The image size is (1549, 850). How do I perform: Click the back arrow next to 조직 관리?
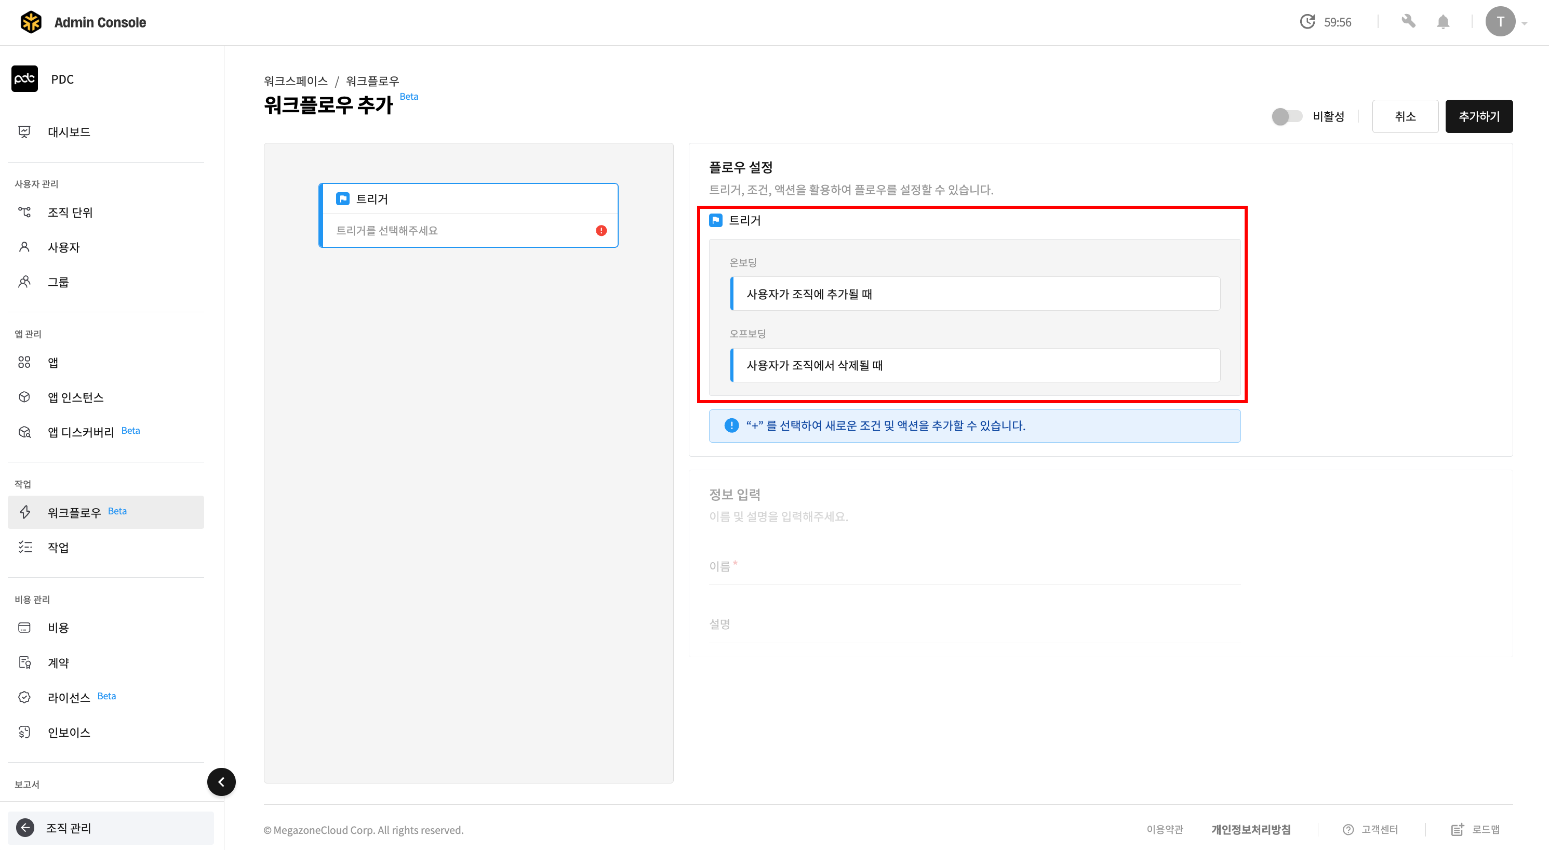click(x=25, y=828)
